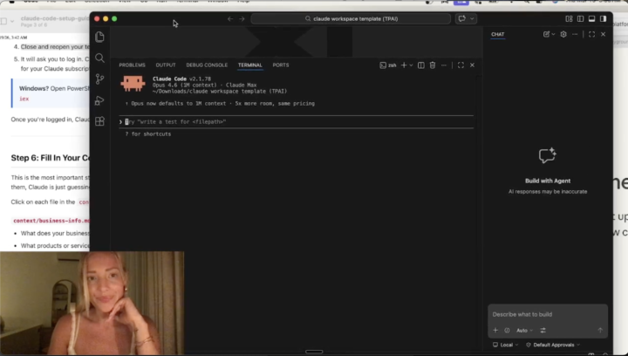Screen dimensions: 628x356
Task: Open the Explorer view in activity bar
Action: tap(100, 37)
